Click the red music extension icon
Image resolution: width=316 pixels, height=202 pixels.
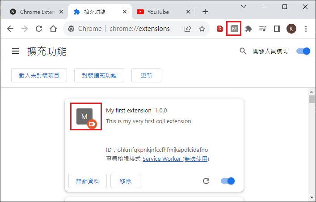coord(220,29)
